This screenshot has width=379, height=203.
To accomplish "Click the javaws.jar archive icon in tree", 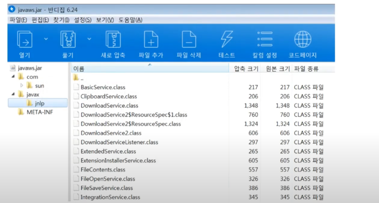I will 13,68.
